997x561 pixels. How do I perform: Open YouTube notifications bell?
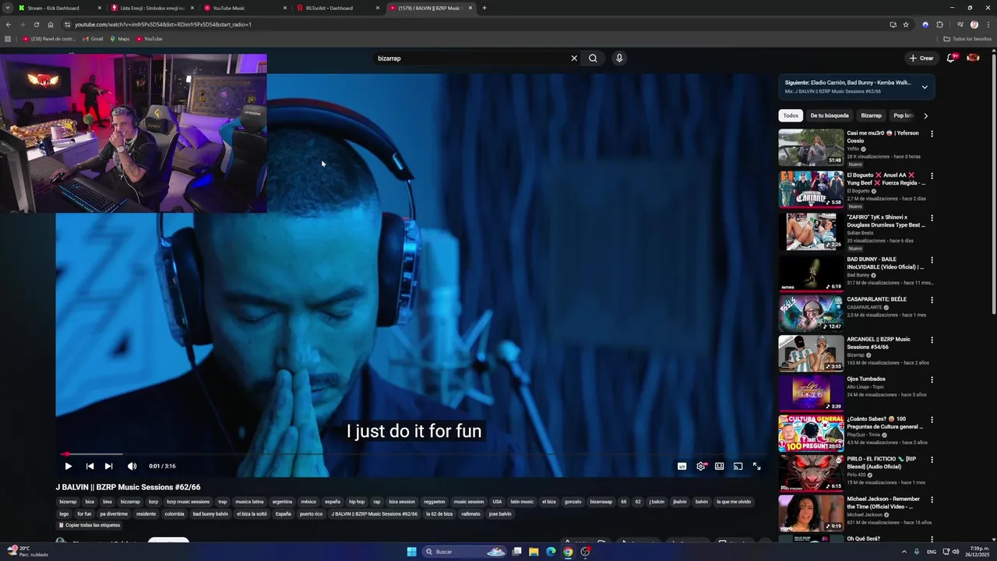(x=951, y=58)
